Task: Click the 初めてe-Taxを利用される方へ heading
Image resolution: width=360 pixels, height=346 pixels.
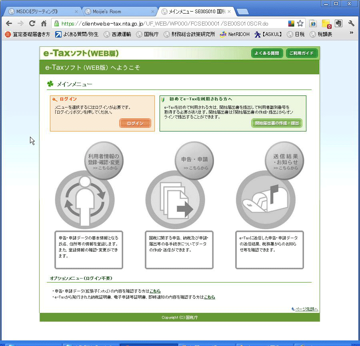Action: pyautogui.click(x=201, y=99)
